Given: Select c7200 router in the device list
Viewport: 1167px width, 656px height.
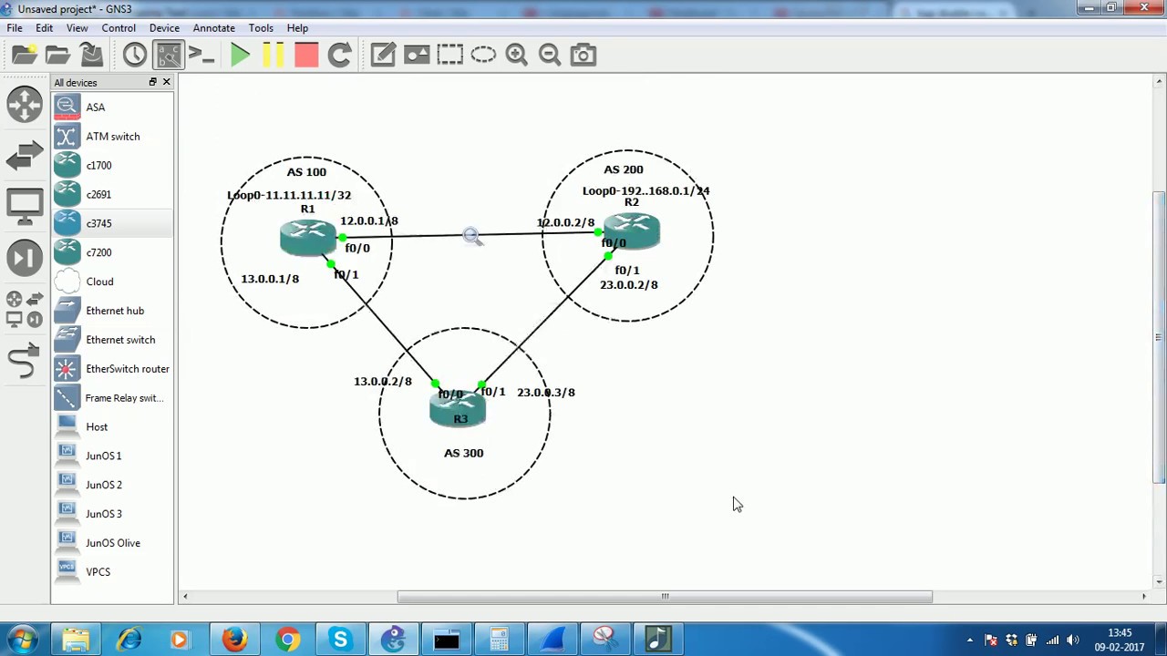Looking at the screenshot, I should (x=112, y=252).
